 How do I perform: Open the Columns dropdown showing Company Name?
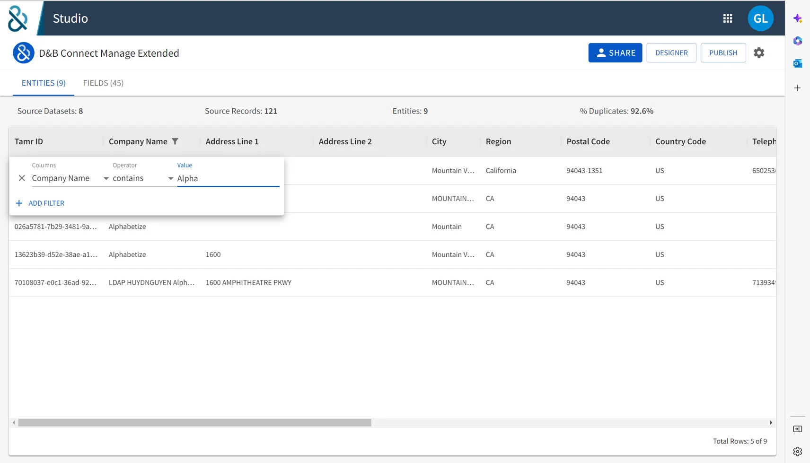pos(70,178)
